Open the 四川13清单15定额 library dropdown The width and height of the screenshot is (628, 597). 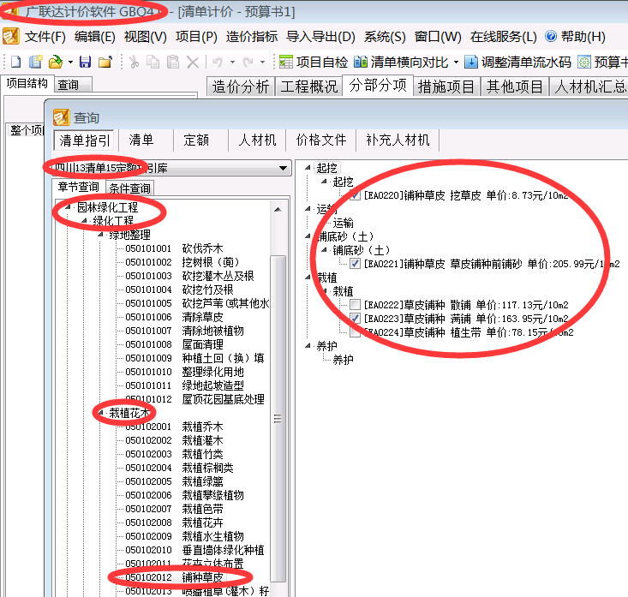(284, 168)
